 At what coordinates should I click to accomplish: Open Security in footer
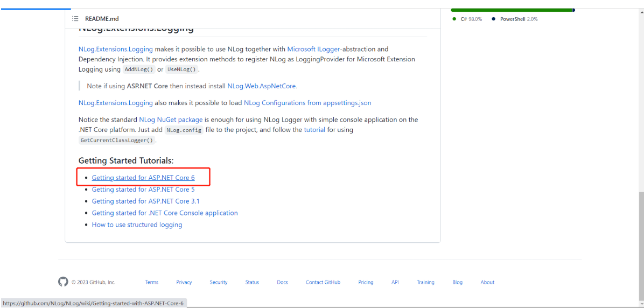pos(219,282)
